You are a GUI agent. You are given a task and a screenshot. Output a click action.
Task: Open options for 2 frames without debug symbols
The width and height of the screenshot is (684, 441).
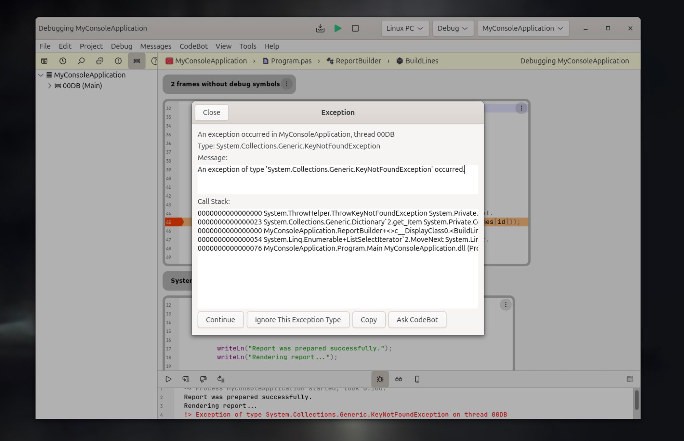pyautogui.click(x=287, y=84)
